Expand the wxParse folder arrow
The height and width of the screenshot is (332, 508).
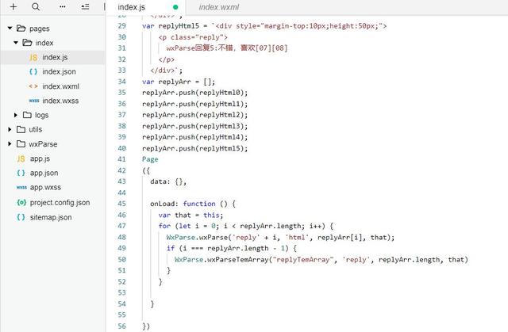(10, 144)
